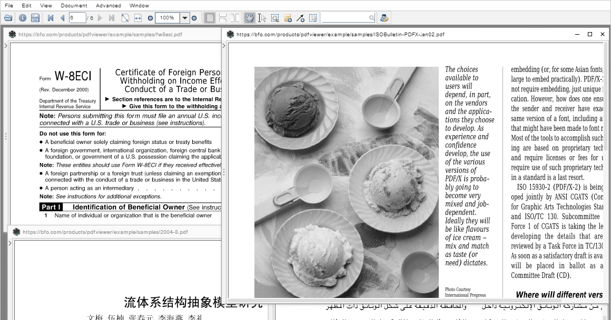Open the zoom percentage dropdown

(x=184, y=17)
